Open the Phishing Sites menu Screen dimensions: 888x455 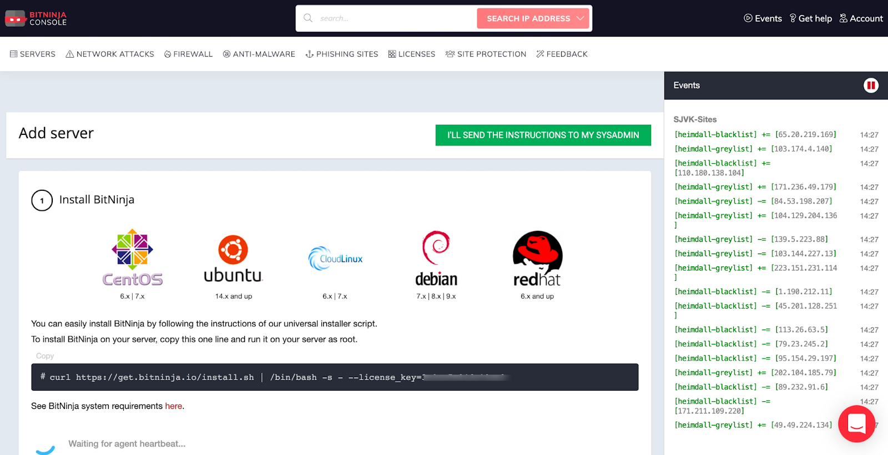pos(342,54)
